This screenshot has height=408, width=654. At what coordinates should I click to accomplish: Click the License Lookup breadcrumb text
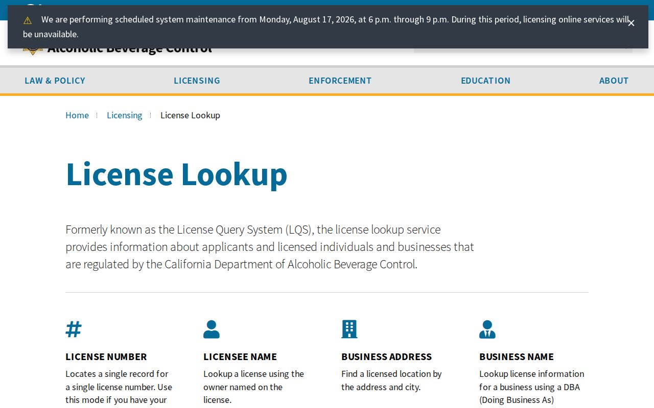(x=190, y=115)
